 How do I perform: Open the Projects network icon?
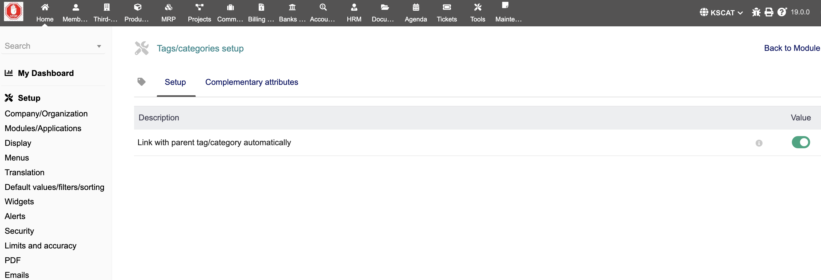pyautogui.click(x=199, y=7)
